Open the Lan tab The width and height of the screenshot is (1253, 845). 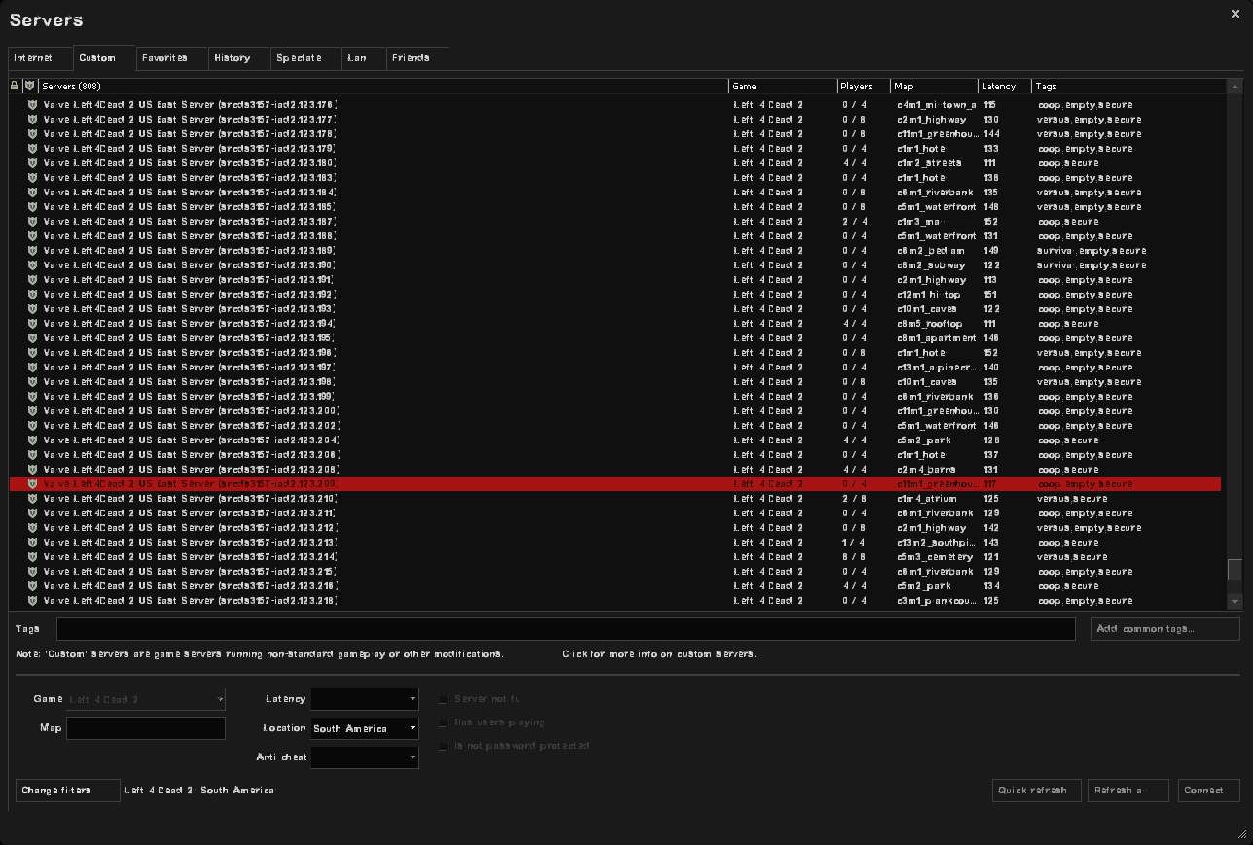click(x=365, y=58)
